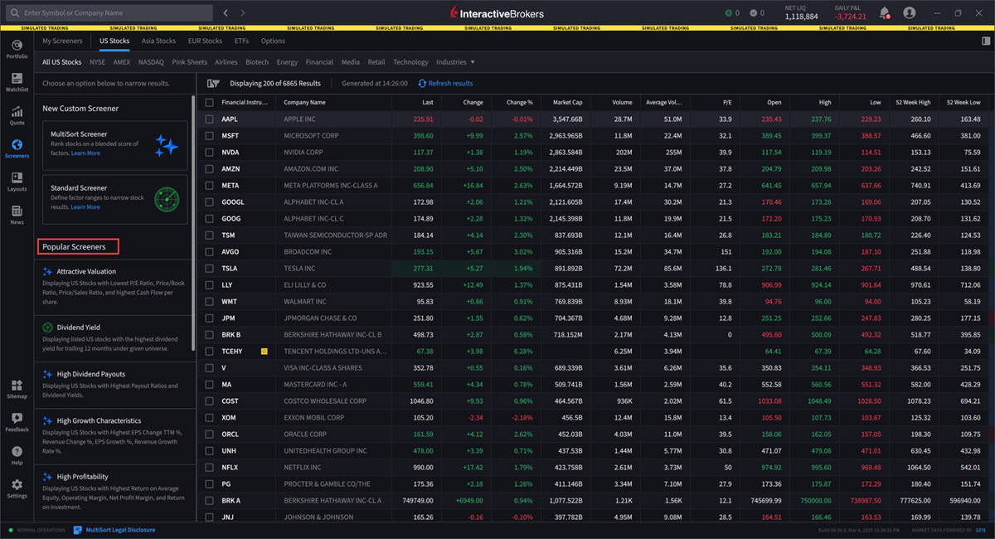
Task: Open the Sitemap from the sidebar
Action: [17, 389]
